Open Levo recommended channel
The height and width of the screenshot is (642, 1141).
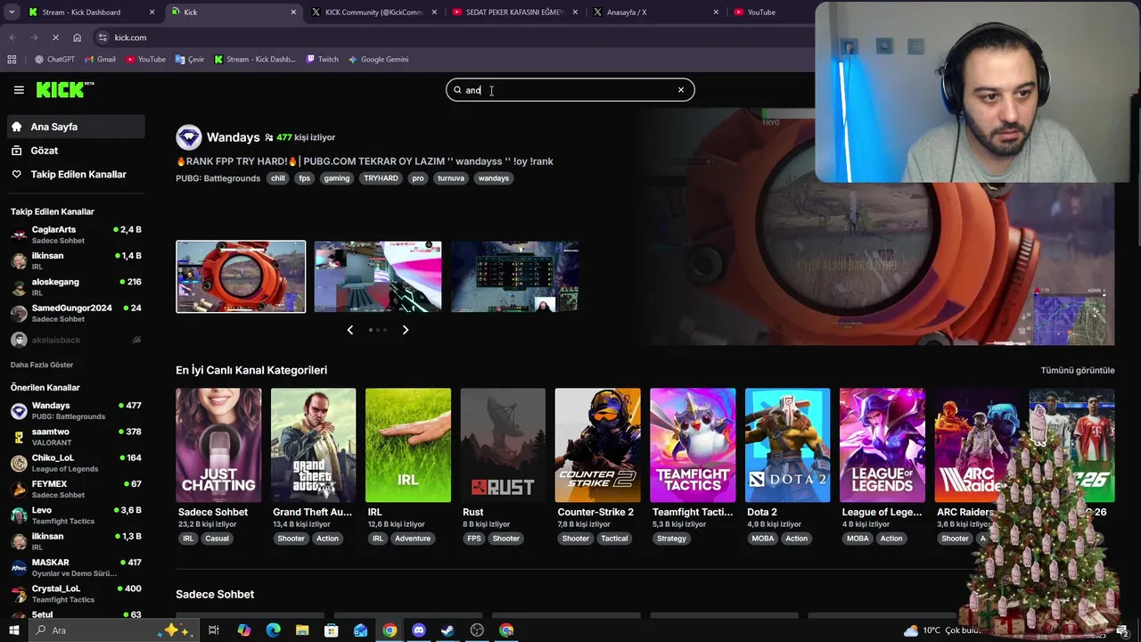pos(76,515)
